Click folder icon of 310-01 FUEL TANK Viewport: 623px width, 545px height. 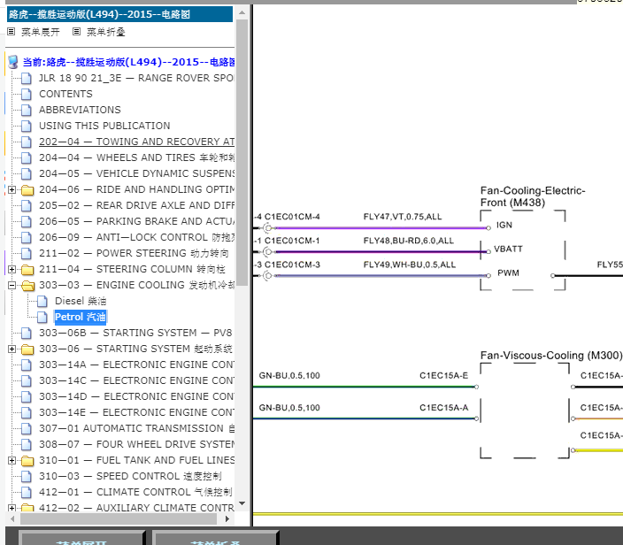[x=27, y=460]
